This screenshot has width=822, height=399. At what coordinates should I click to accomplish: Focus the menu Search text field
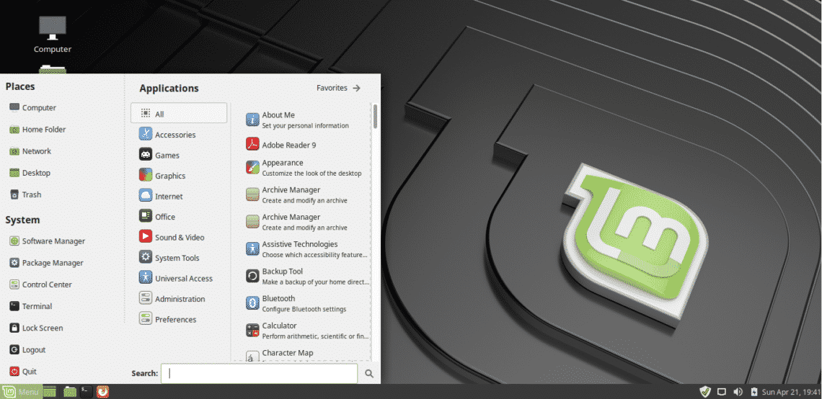point(258,373)
